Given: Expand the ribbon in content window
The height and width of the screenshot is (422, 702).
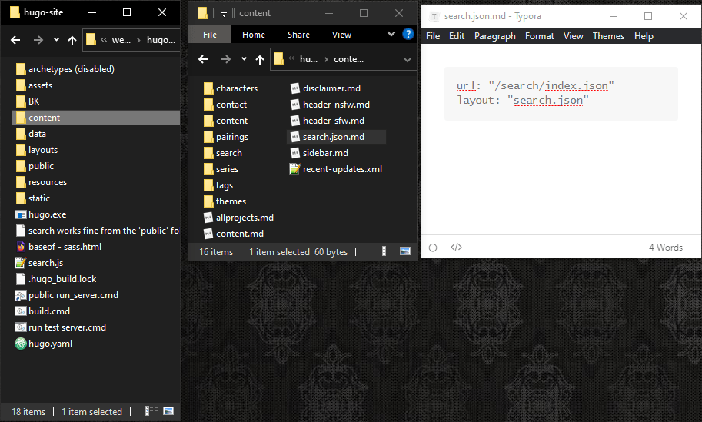Looking at the screenshot, I should 391,34.
